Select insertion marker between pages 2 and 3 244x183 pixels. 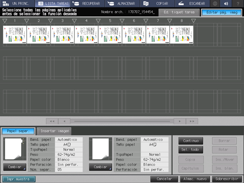tap(50, 21)
